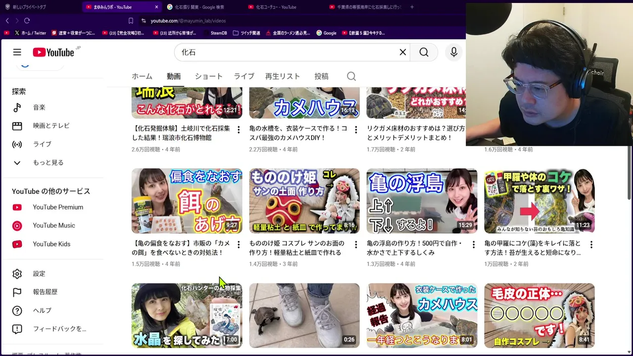Play the 0:26 turtle and shoes thumbnail

coord(304,315)
